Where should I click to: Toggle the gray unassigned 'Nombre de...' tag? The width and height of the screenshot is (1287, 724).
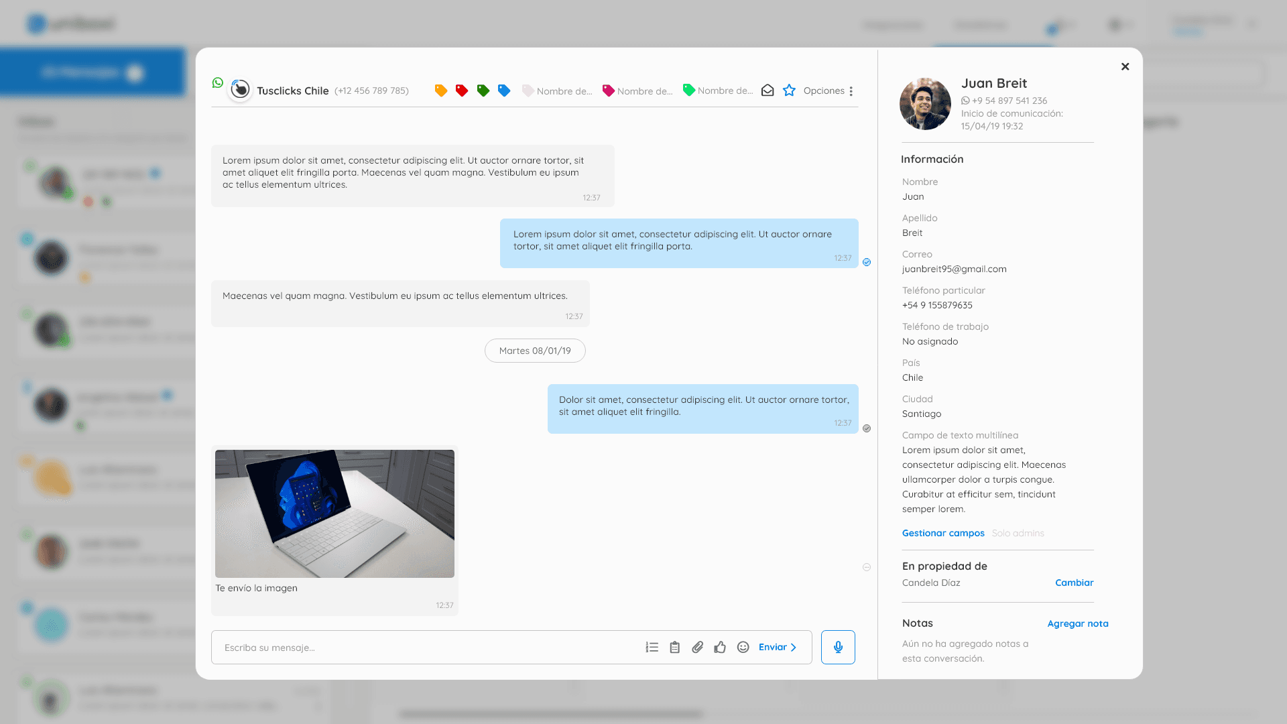click(556, 90)
